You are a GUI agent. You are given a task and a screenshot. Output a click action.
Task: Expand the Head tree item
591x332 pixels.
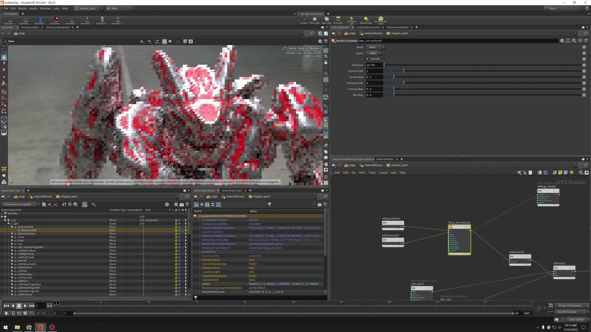12,240
